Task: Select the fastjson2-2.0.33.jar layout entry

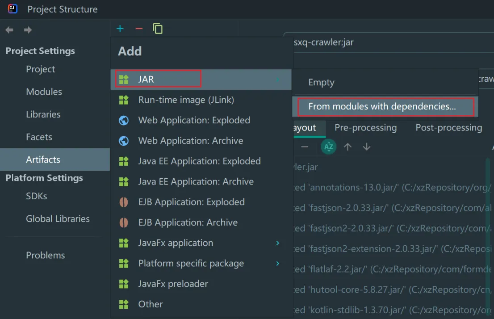Action: point(393,229)
